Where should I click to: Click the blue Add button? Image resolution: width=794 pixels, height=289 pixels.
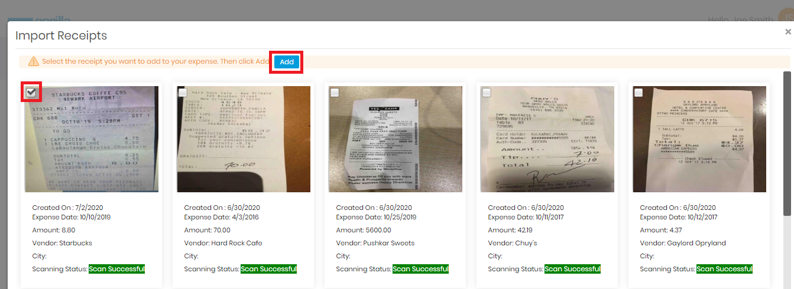(x=287, y=62)
